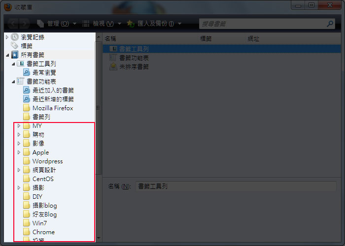The image size is (345, 246).
Task: Select the Apple folder icon
Action: [27, 152]
